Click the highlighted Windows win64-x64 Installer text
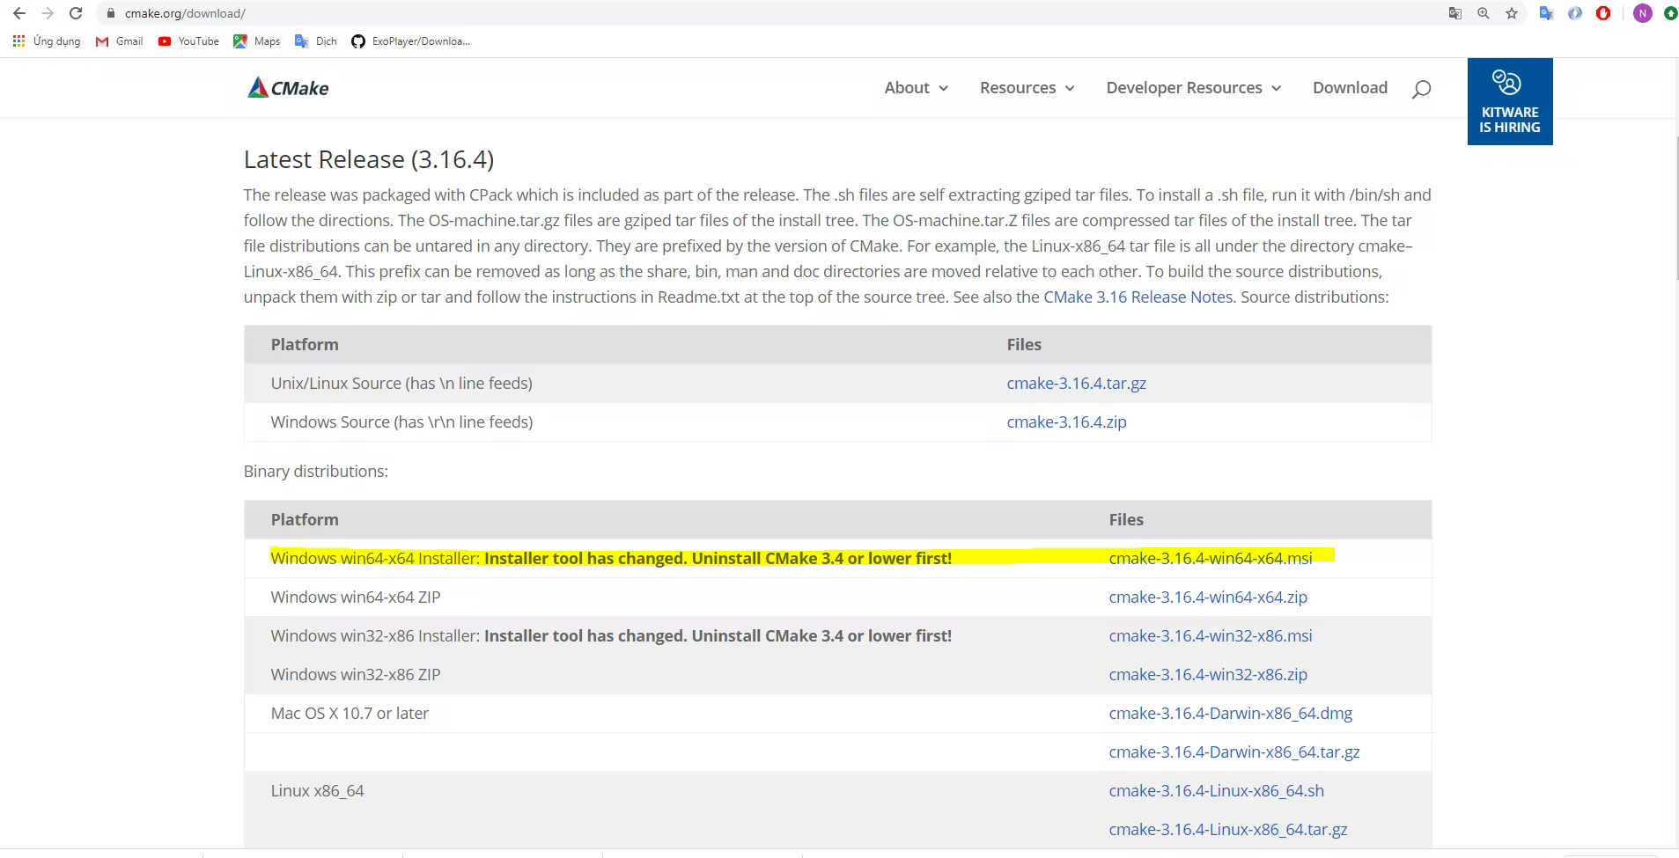The width and height of the screenshot is (1679, 858). (611, 558)
